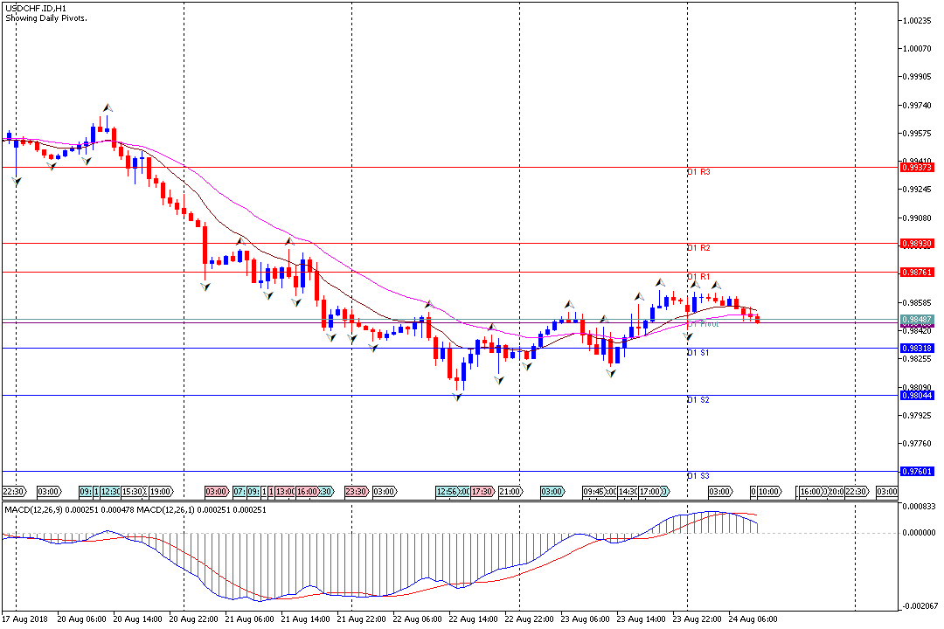Select the 15:30 event marker
Image resolution: width=944 pixels, height=629 pixels.
point(133,492)
